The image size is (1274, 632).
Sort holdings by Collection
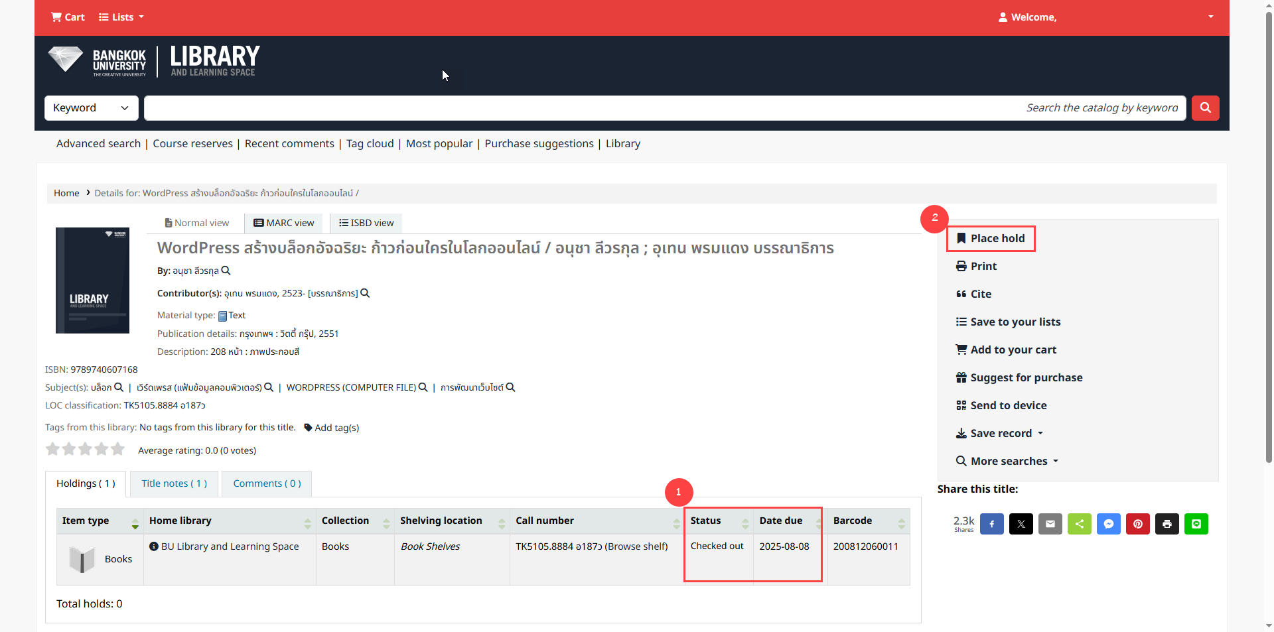355,521
